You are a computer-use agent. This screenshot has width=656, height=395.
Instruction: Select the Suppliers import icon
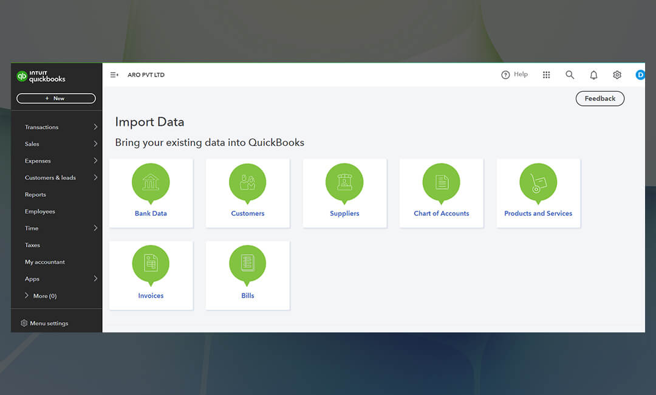(x=344, y=182)
